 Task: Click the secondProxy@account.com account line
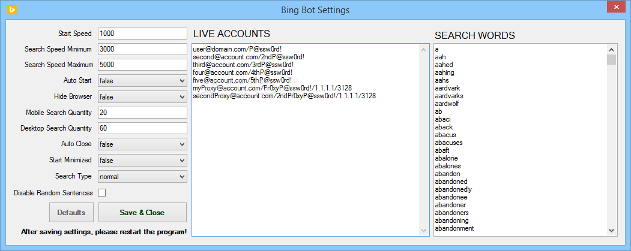(285, 96)
